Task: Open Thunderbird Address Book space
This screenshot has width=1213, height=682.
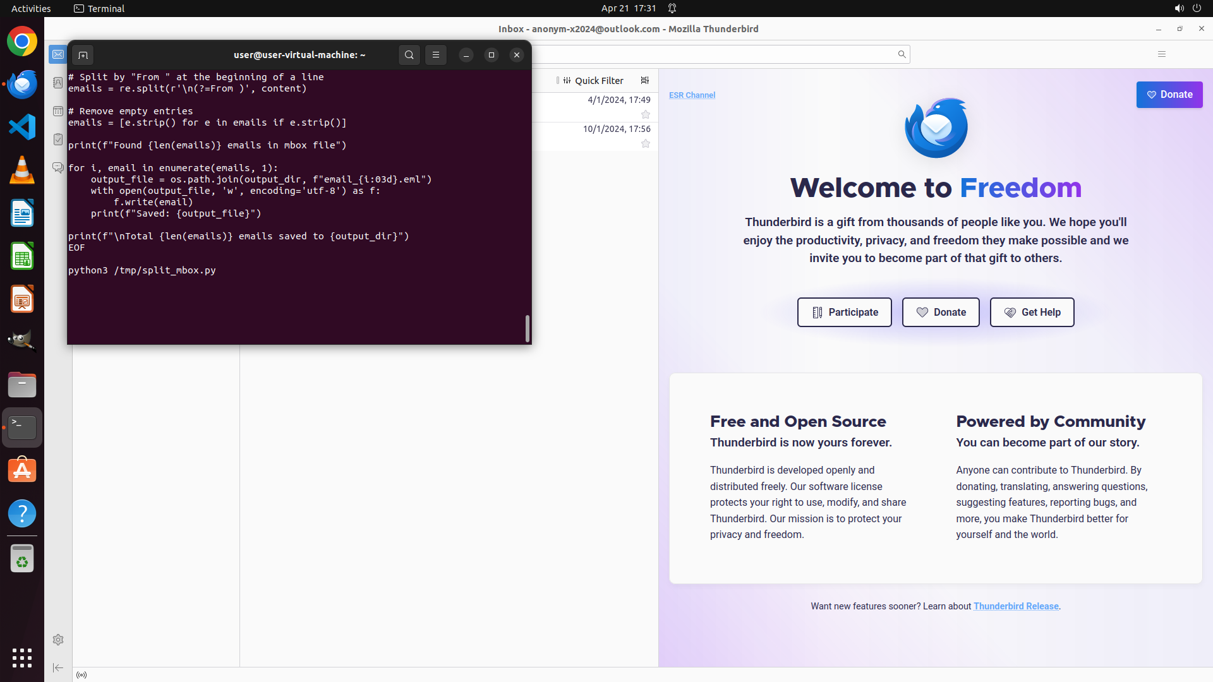Action: click(58, 83)
